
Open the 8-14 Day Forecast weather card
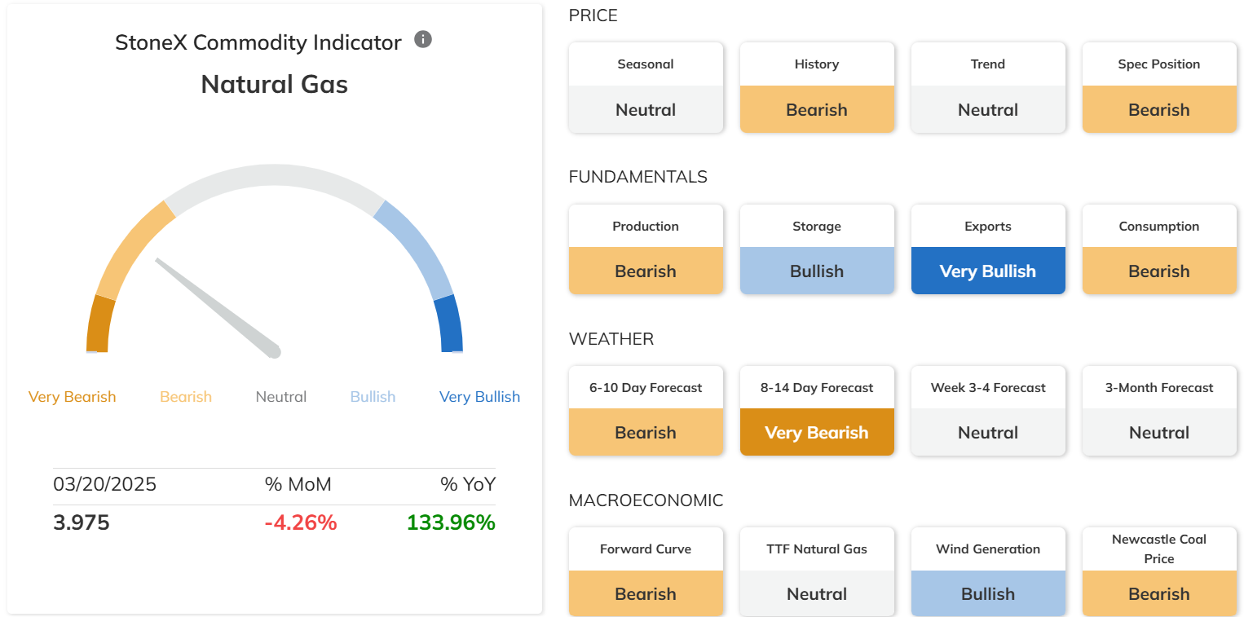(x=817, y=411)
